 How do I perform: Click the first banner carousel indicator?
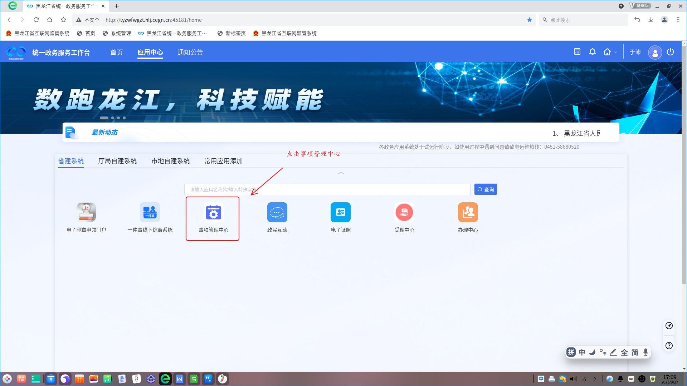(104, 118)
